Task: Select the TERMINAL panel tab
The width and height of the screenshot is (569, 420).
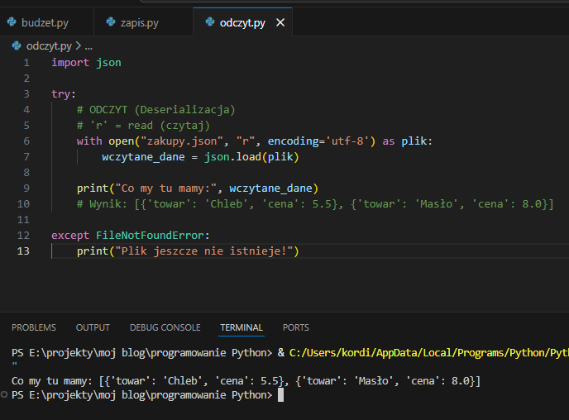Action: coord(241,327)
